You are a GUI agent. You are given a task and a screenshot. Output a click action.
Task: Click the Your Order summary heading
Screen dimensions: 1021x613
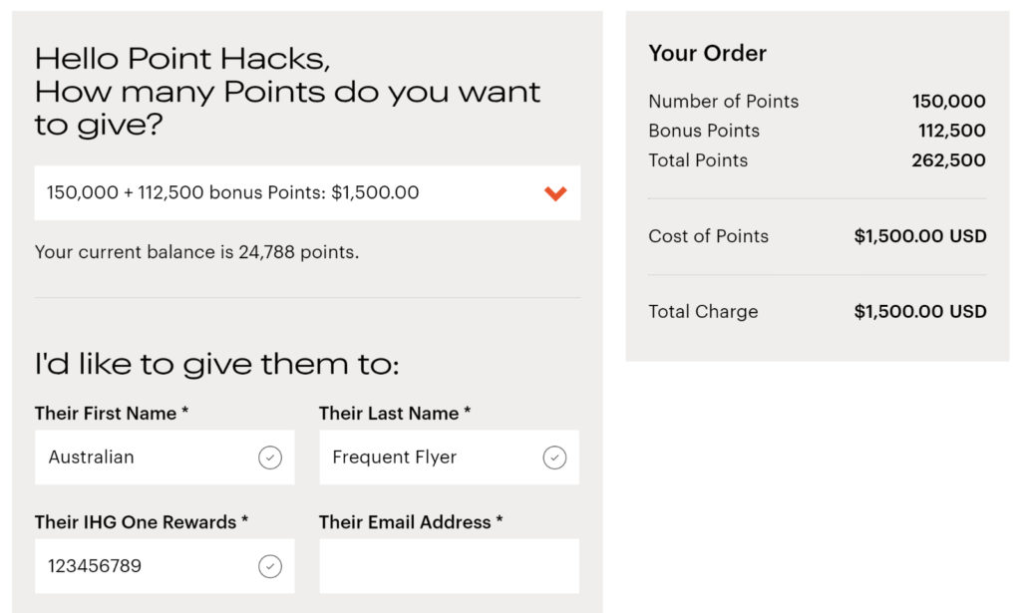706,54
